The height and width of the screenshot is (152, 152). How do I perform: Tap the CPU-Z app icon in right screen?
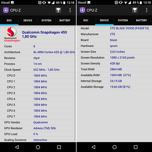pos(83,10)
